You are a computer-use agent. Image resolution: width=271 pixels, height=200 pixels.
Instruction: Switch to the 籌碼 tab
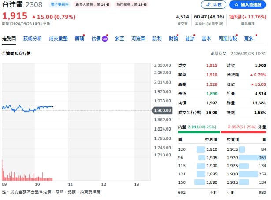(x=79, y=39)
